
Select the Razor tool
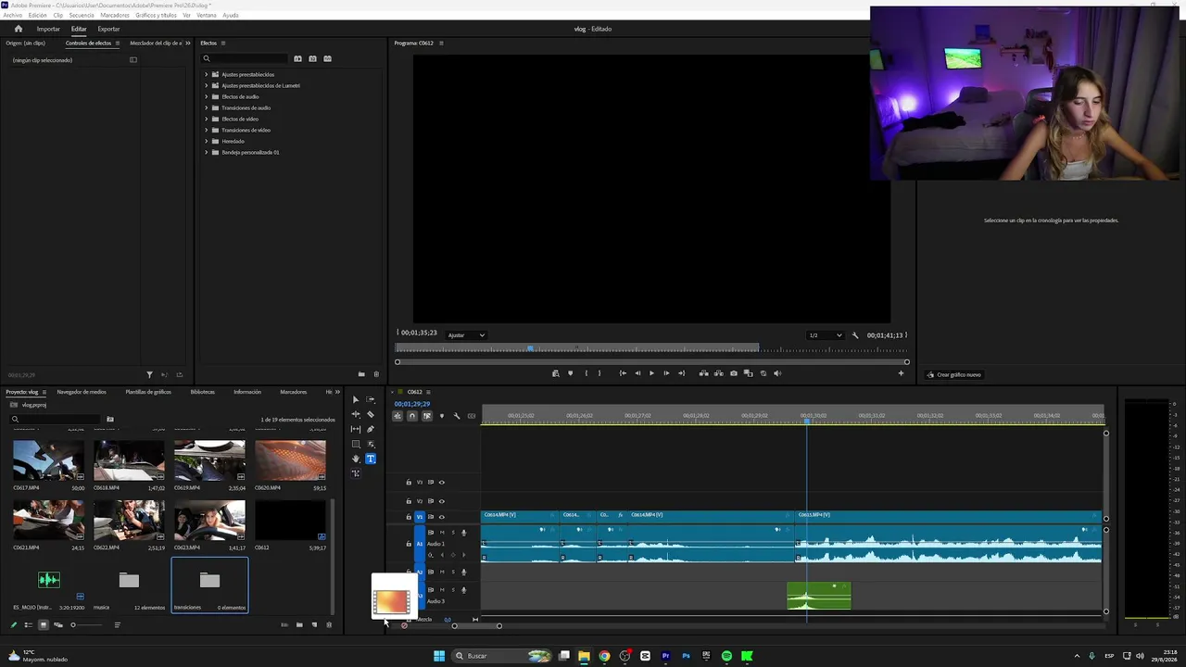tap(371, 414)
